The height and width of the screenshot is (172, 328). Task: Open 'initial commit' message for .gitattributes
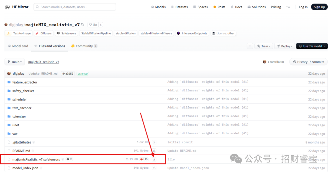pos(180,142)
